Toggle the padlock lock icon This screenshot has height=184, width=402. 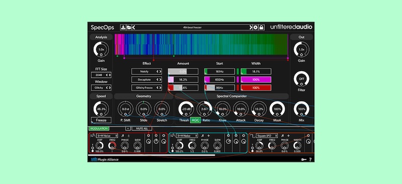pos(261,28)
